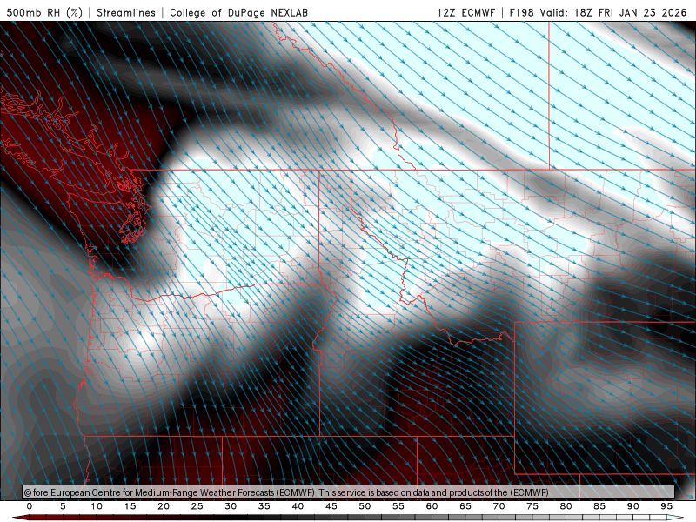The width and height of the screenshot is (696, 522).
Task: Select the "75" color scale label
Action: click(x=532, y=506)
